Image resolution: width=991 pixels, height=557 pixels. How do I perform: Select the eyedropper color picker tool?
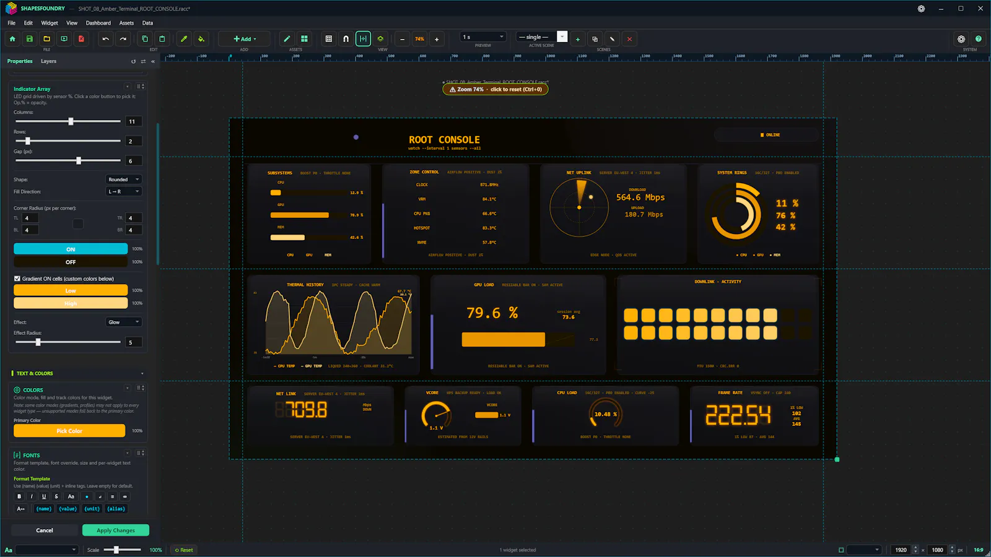(x=184, y=39)
